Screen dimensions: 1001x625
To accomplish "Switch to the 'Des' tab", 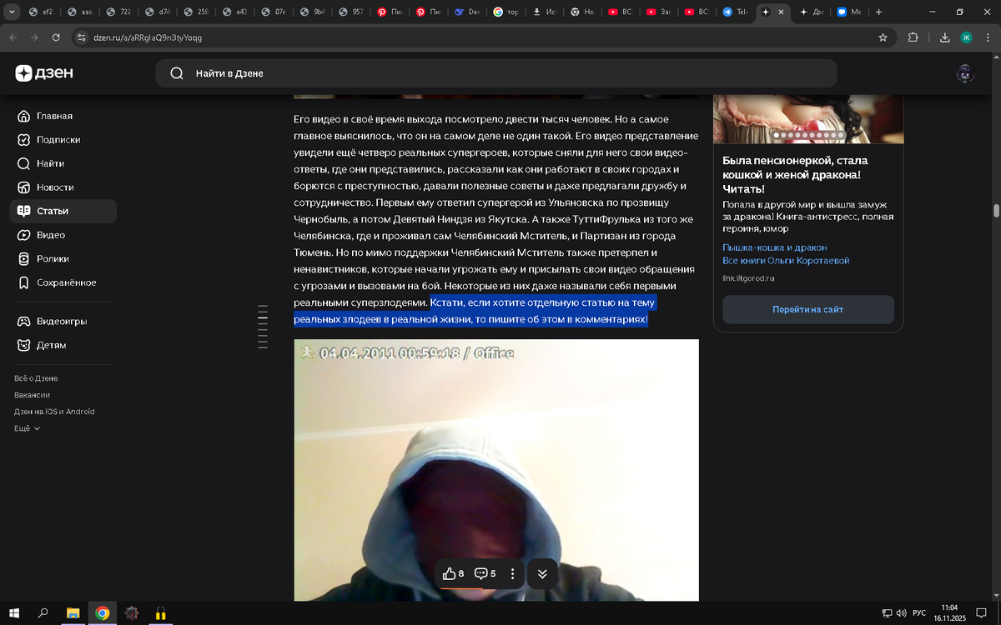I will click(x=469, y=12).
